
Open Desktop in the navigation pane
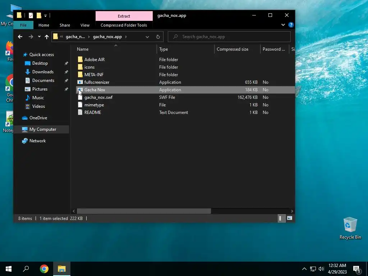point(40,63)
